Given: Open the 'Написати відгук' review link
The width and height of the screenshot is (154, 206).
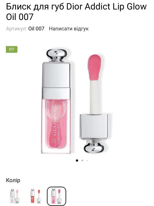Looking at the screenshot, I should (69, 29).
